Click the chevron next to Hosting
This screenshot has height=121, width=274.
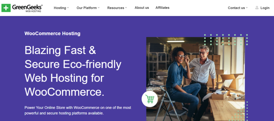(68, 8)
